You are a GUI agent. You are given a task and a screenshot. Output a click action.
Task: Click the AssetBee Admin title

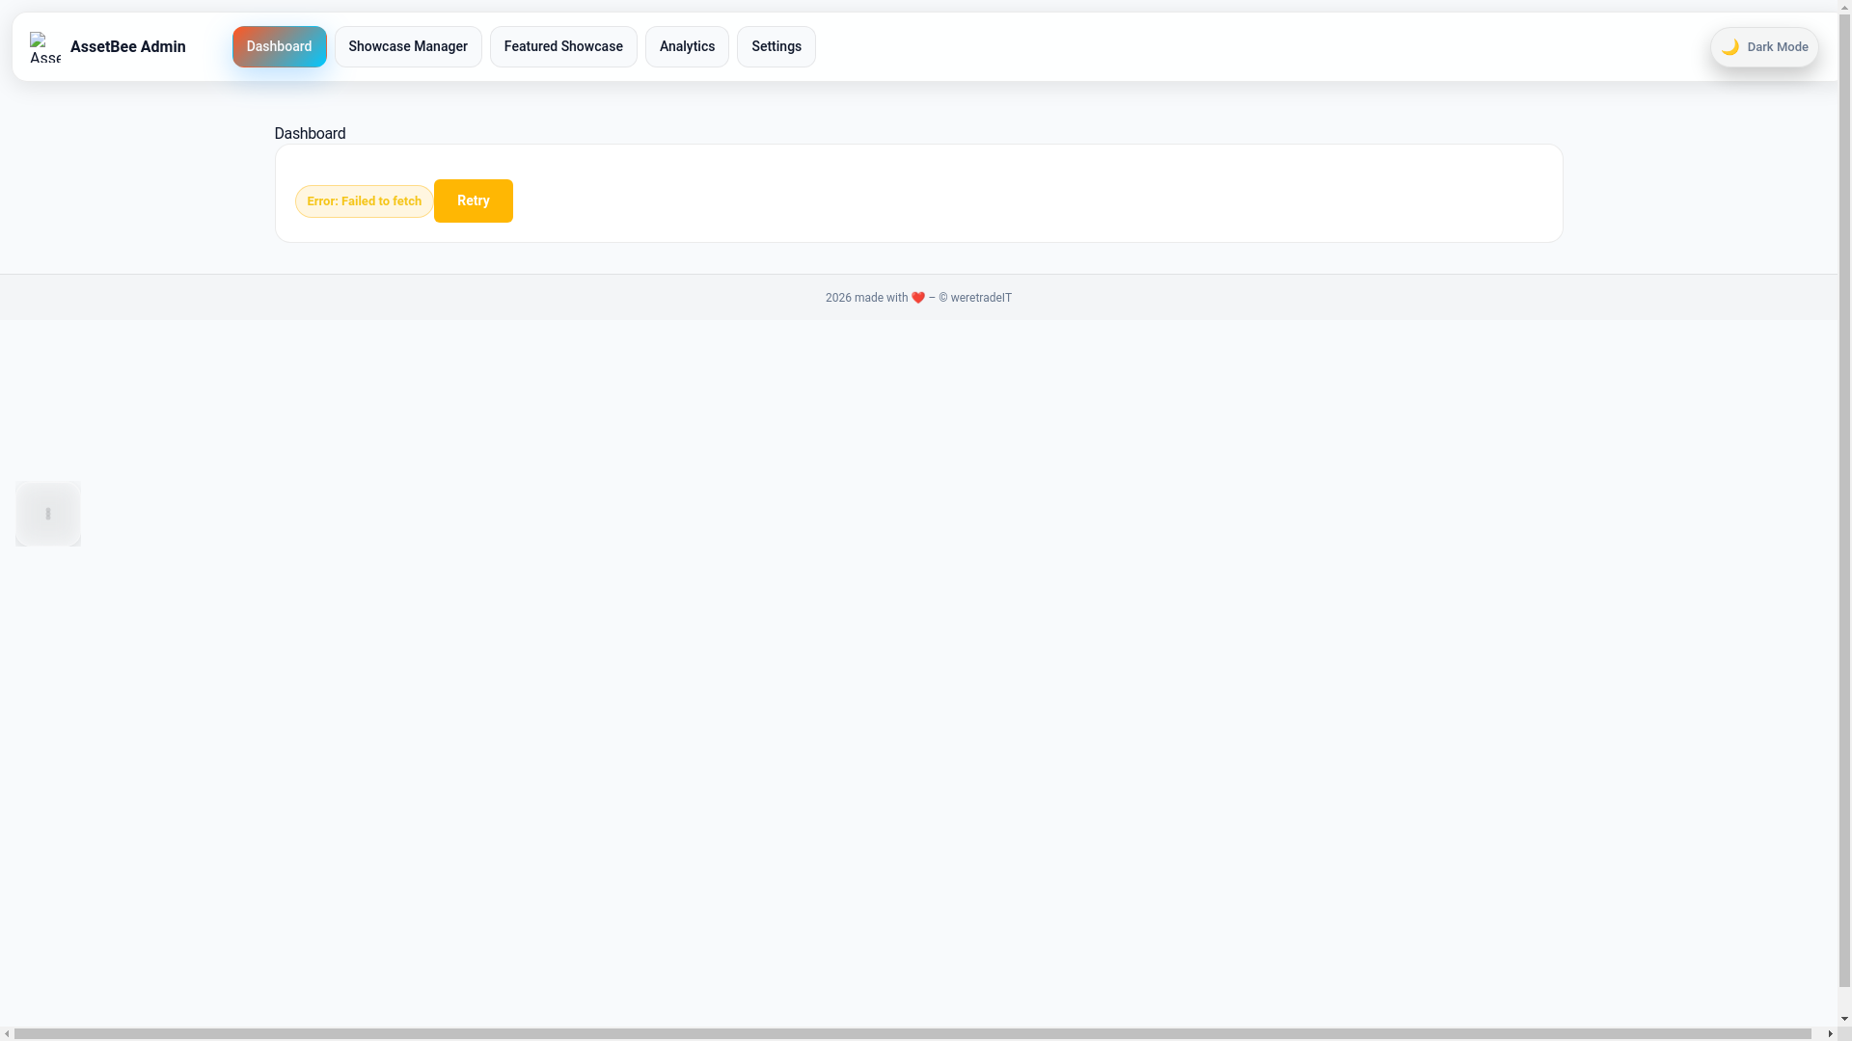128,47
